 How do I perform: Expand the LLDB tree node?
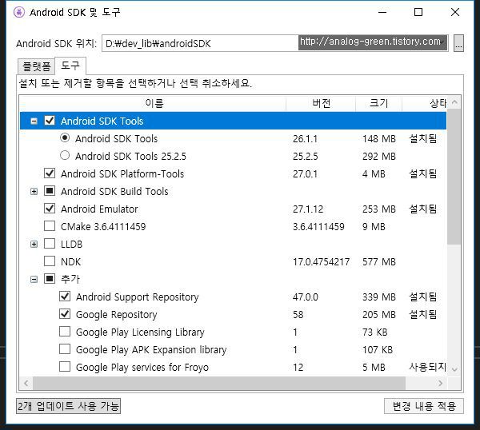(x=34, y=244)
